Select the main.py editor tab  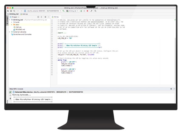tap(56, 17)
